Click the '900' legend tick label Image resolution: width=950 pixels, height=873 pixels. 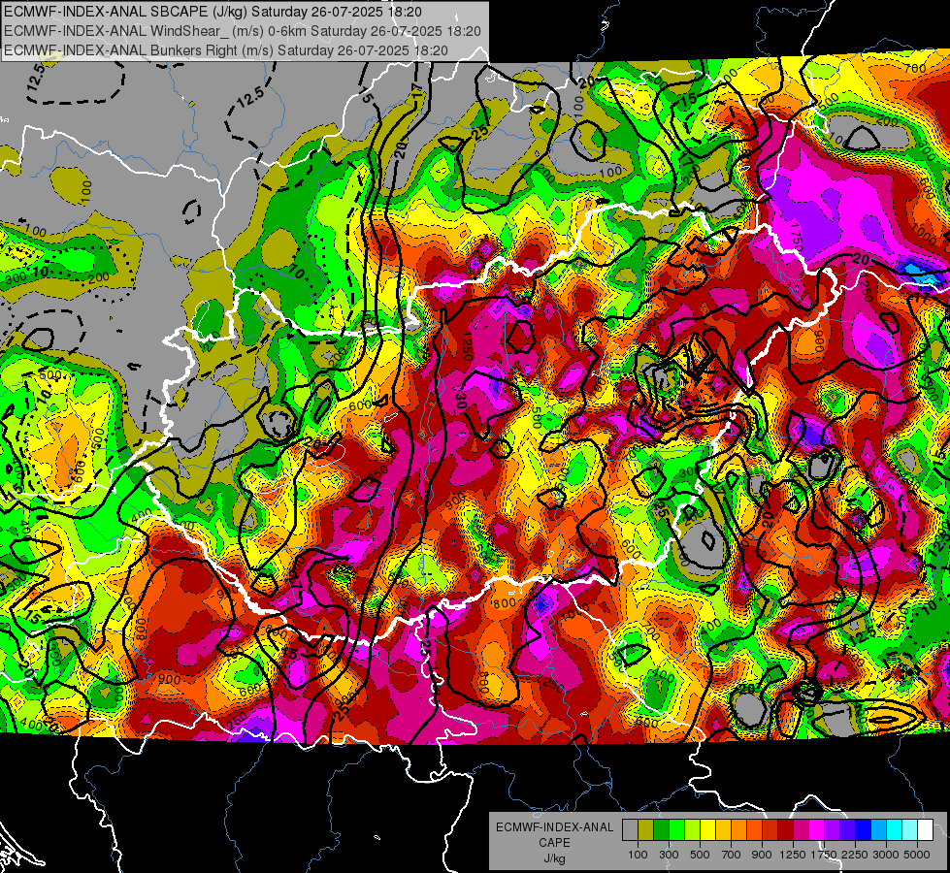(762, 855)
